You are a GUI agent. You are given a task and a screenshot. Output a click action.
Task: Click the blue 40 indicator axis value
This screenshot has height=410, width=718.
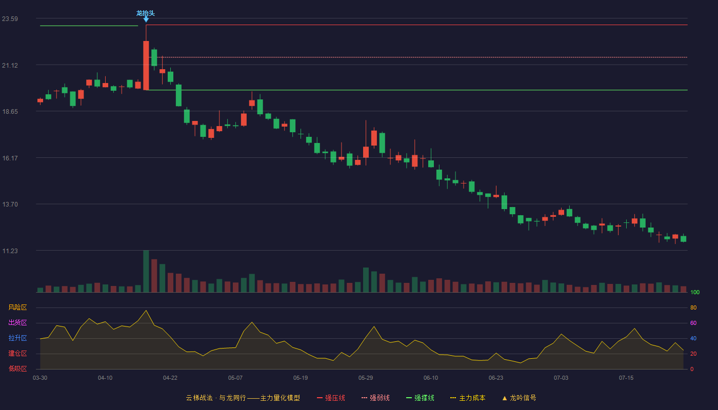[693, 338]
